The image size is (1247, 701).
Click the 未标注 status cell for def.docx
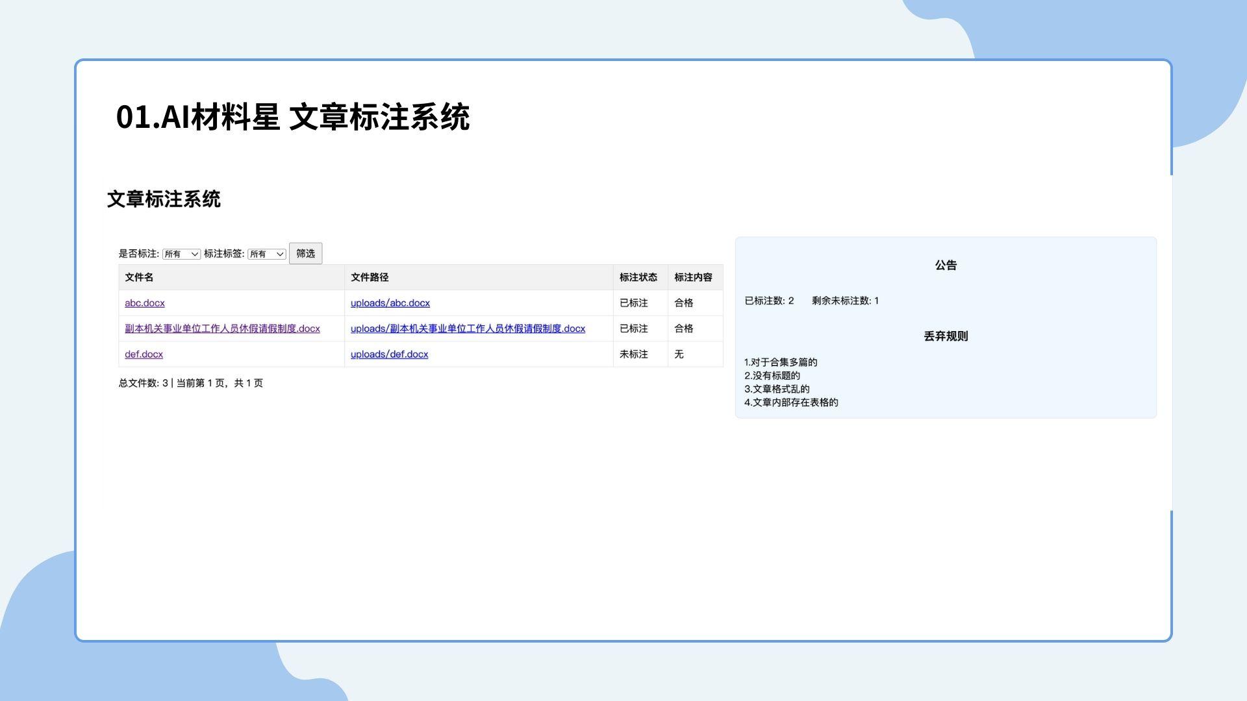634,354
